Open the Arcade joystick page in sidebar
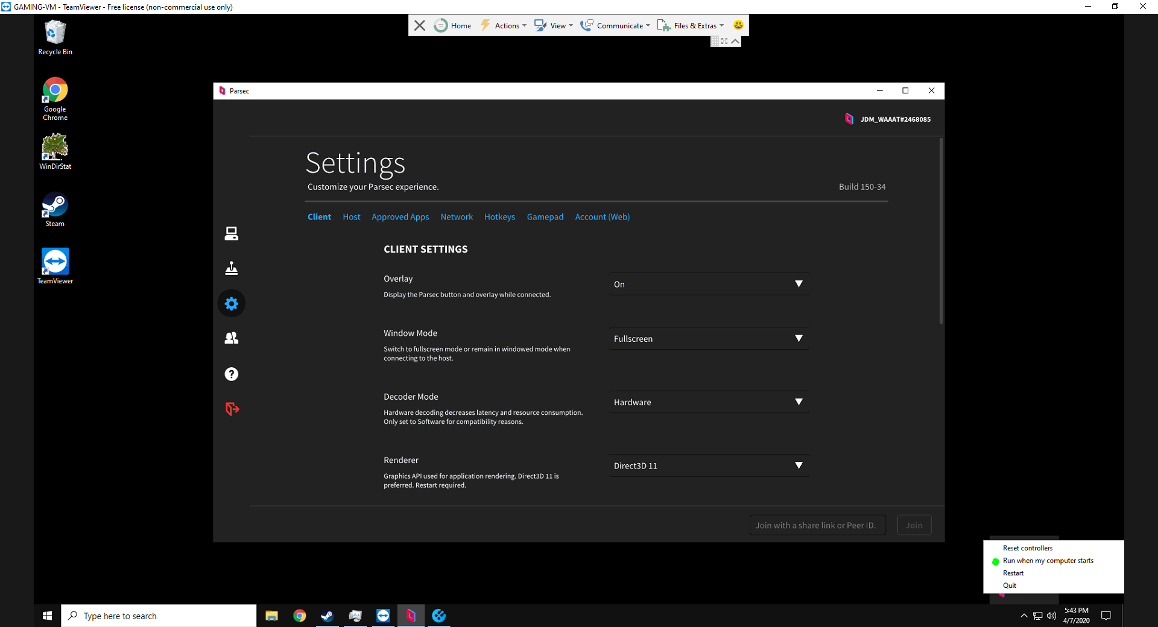The height and width of the screenshot is (627, 1158). point(232,268)
